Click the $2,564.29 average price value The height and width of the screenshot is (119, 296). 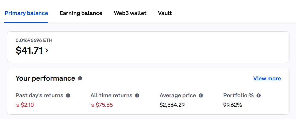tap(172, 105)
